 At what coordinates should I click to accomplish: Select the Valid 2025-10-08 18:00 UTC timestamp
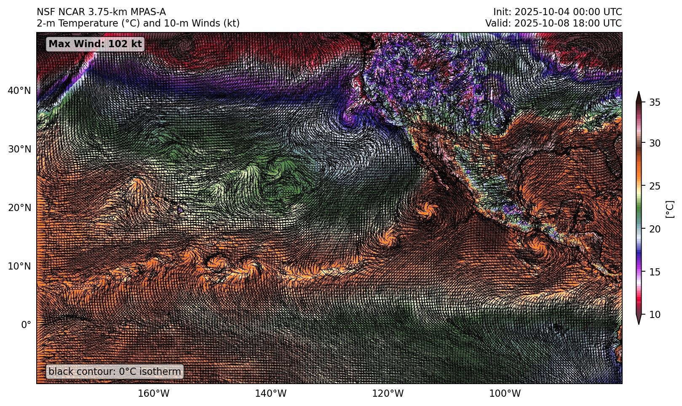[553, 23]
